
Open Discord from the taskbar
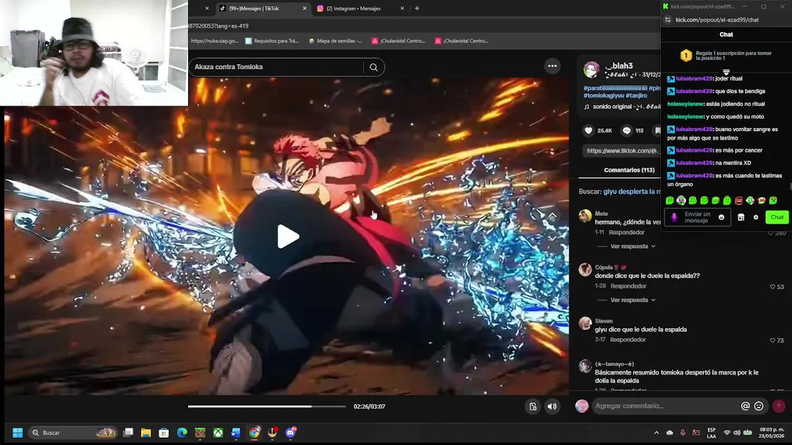(291, 433)
